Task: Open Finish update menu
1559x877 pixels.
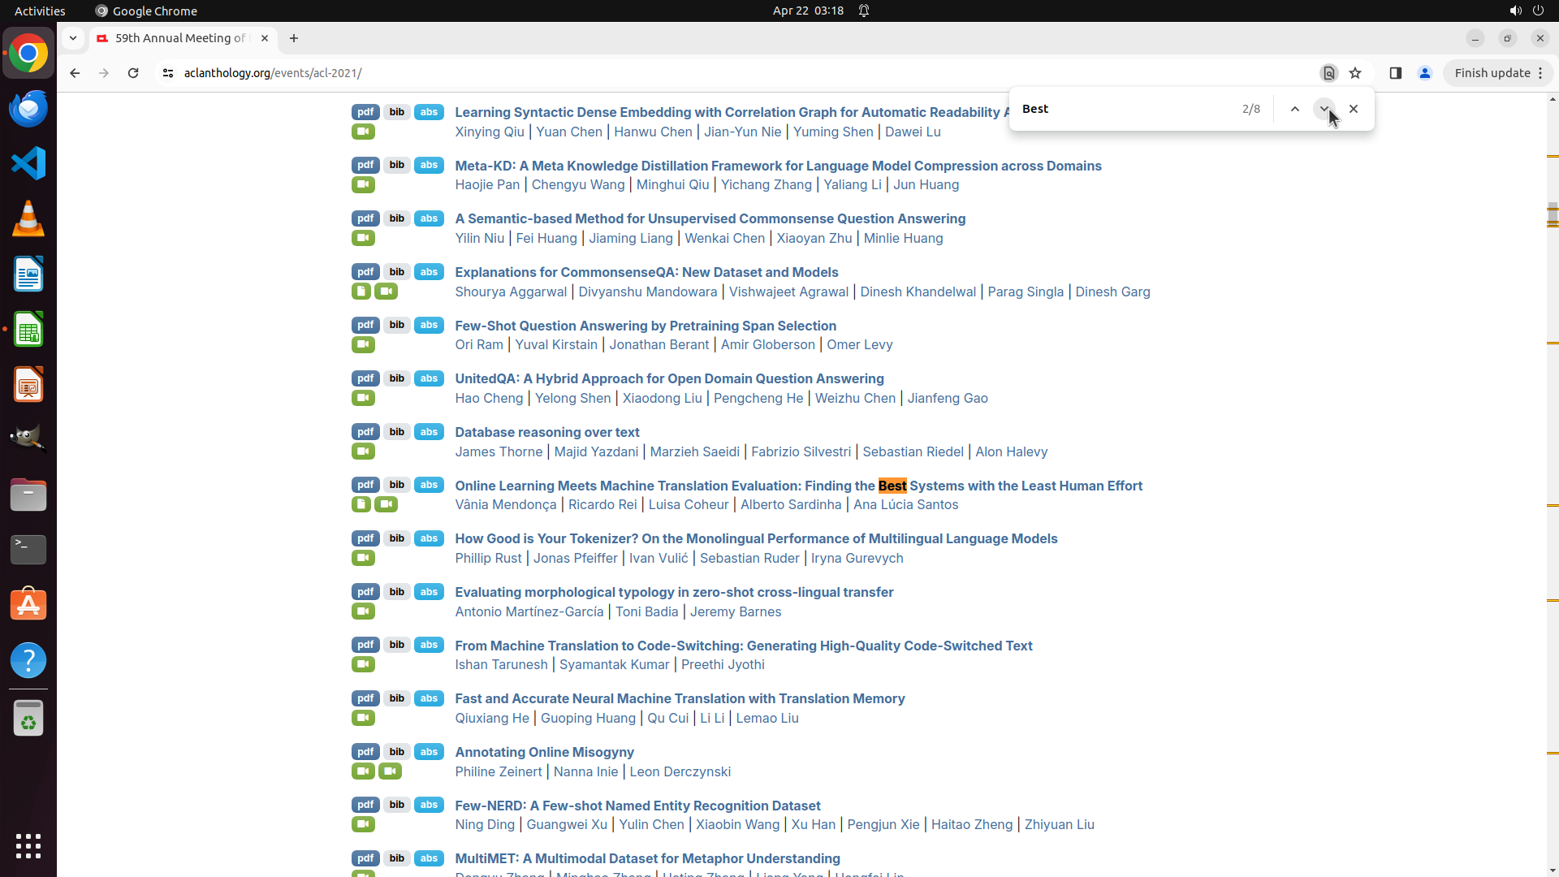Action: [x=1498, y=73]
